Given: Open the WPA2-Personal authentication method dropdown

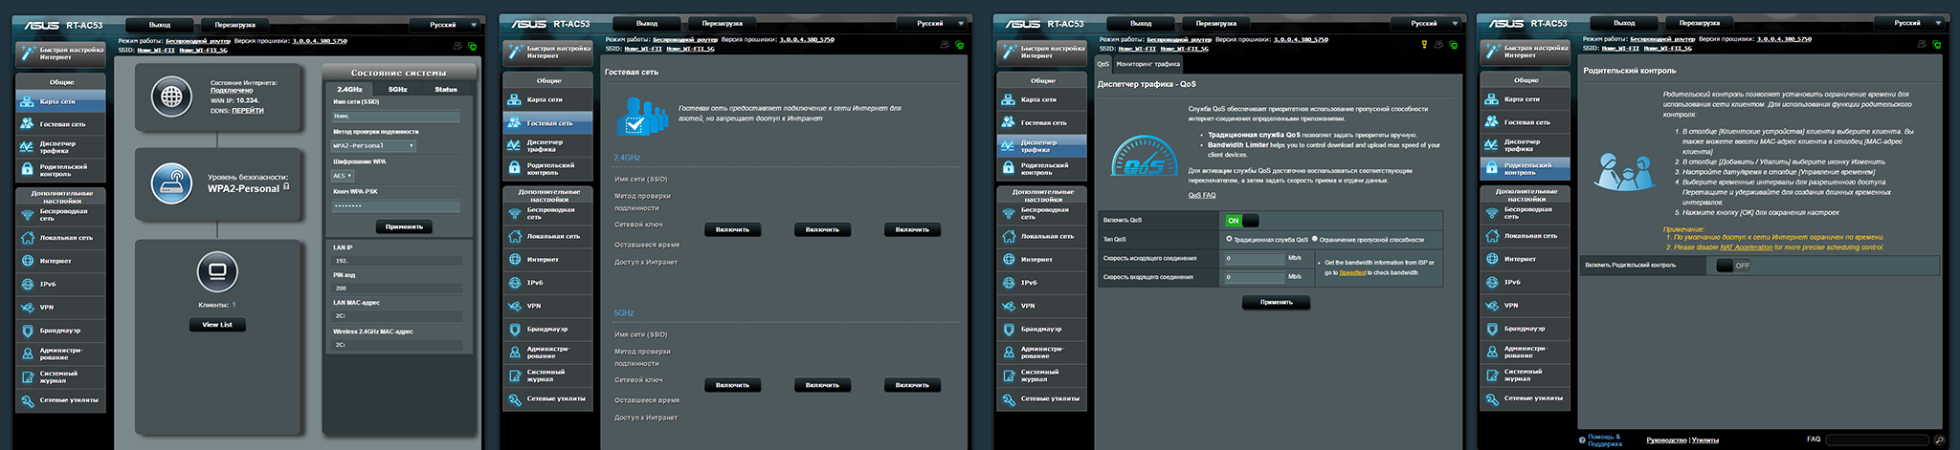Looking at the screenshot, I should pyautogui.click(x=373, y=146).
